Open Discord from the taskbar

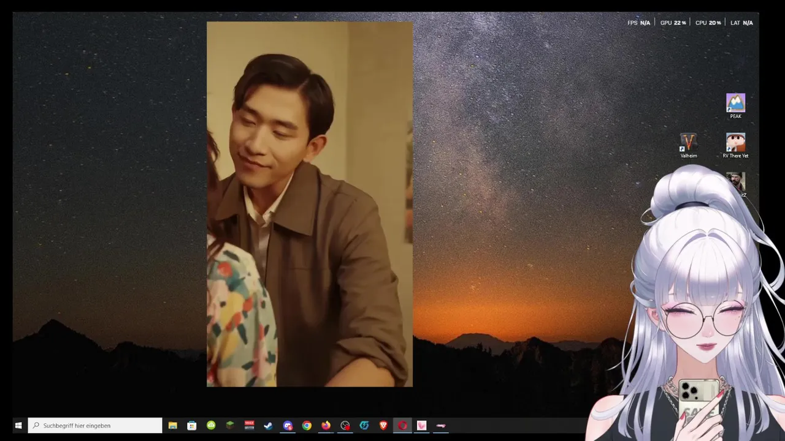(288, 426)
